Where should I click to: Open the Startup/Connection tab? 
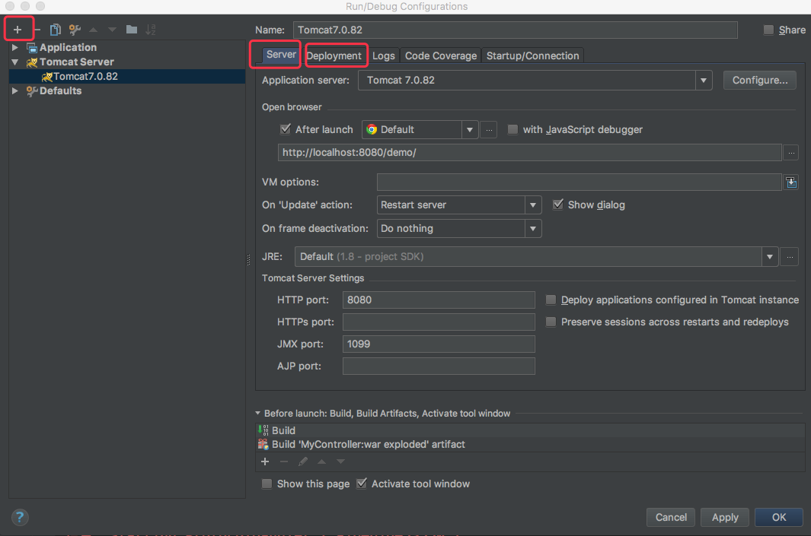click(533, 56)
